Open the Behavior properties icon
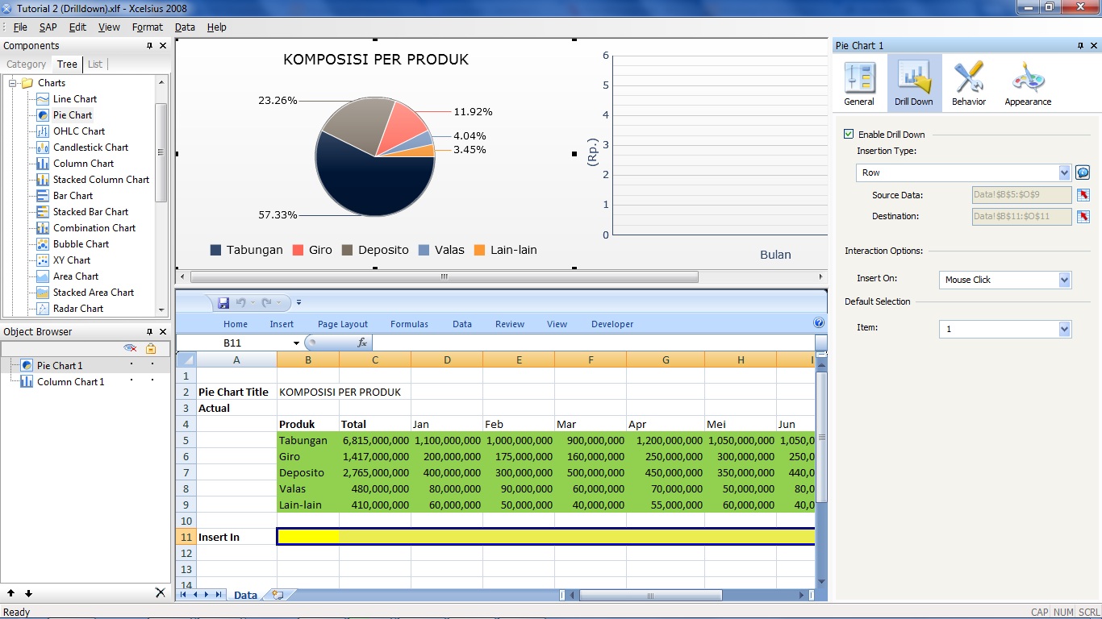 pos(968,78)
